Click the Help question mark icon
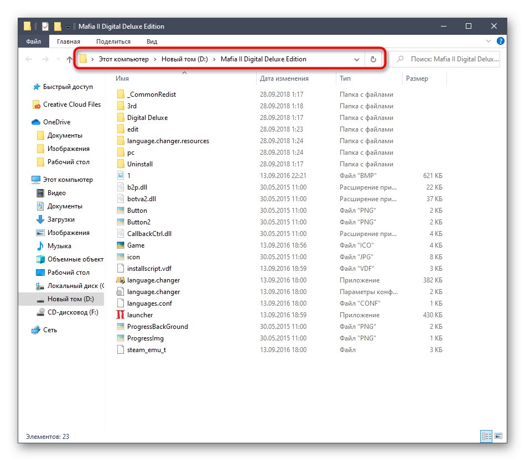The image size is (525, 461). coord(500,41)
